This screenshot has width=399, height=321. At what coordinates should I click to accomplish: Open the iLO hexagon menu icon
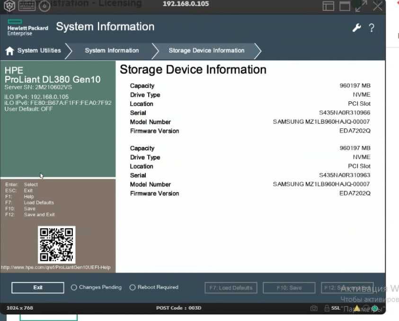coord(9,6)
